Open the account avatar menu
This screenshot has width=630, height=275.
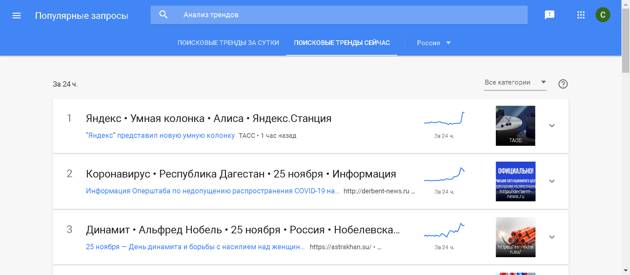[603, 15]
